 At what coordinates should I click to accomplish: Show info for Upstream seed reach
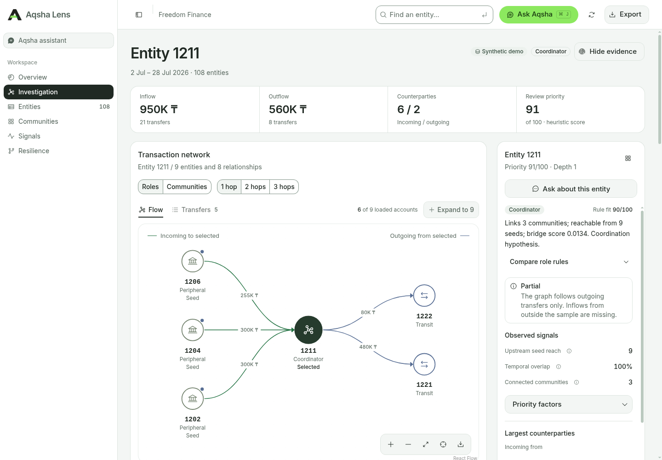(x=569, y=351)
